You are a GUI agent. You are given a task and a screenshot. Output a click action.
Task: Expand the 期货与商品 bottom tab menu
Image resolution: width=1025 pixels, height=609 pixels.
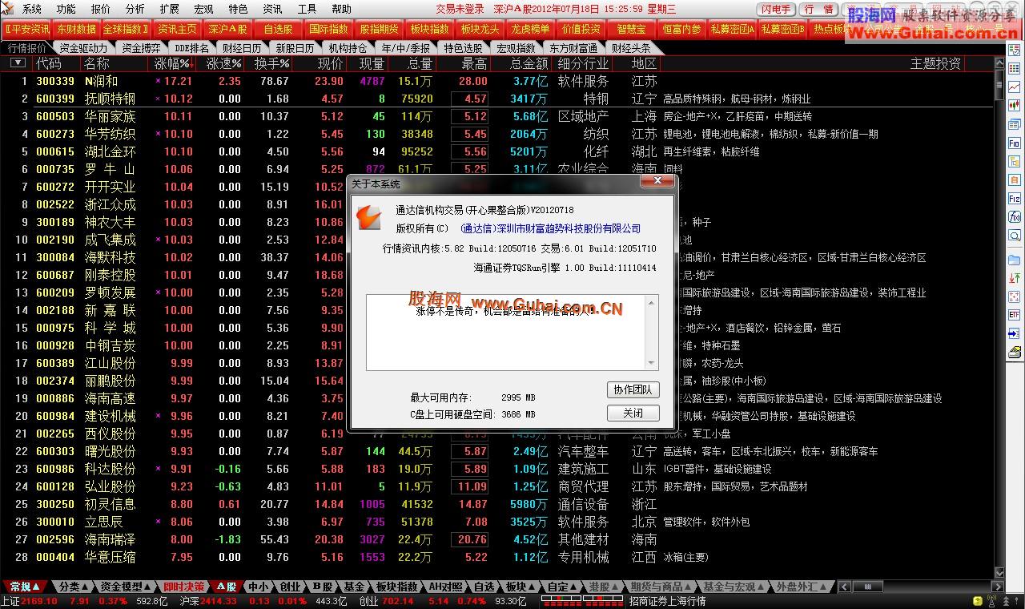tap(689, 587)
